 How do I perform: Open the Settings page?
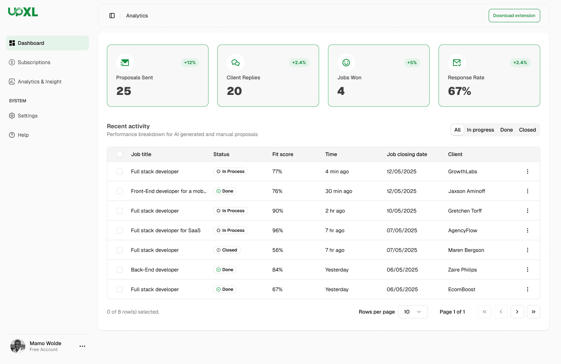[x=47, y=116]
